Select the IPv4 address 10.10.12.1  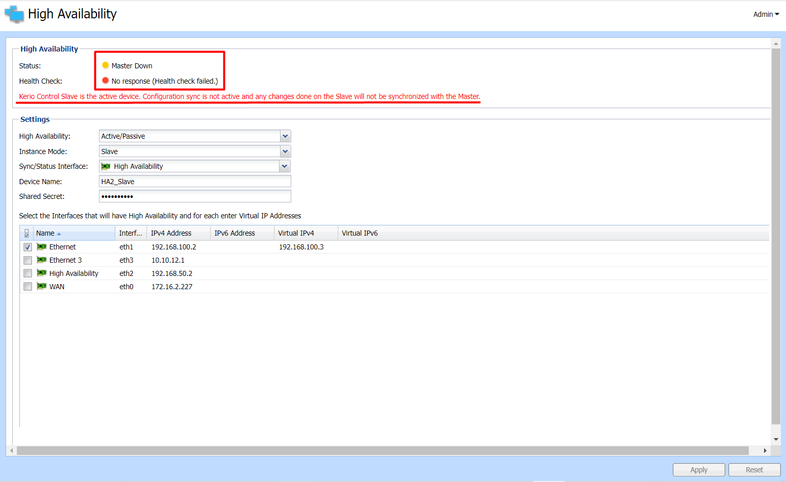tap(168, 260)
